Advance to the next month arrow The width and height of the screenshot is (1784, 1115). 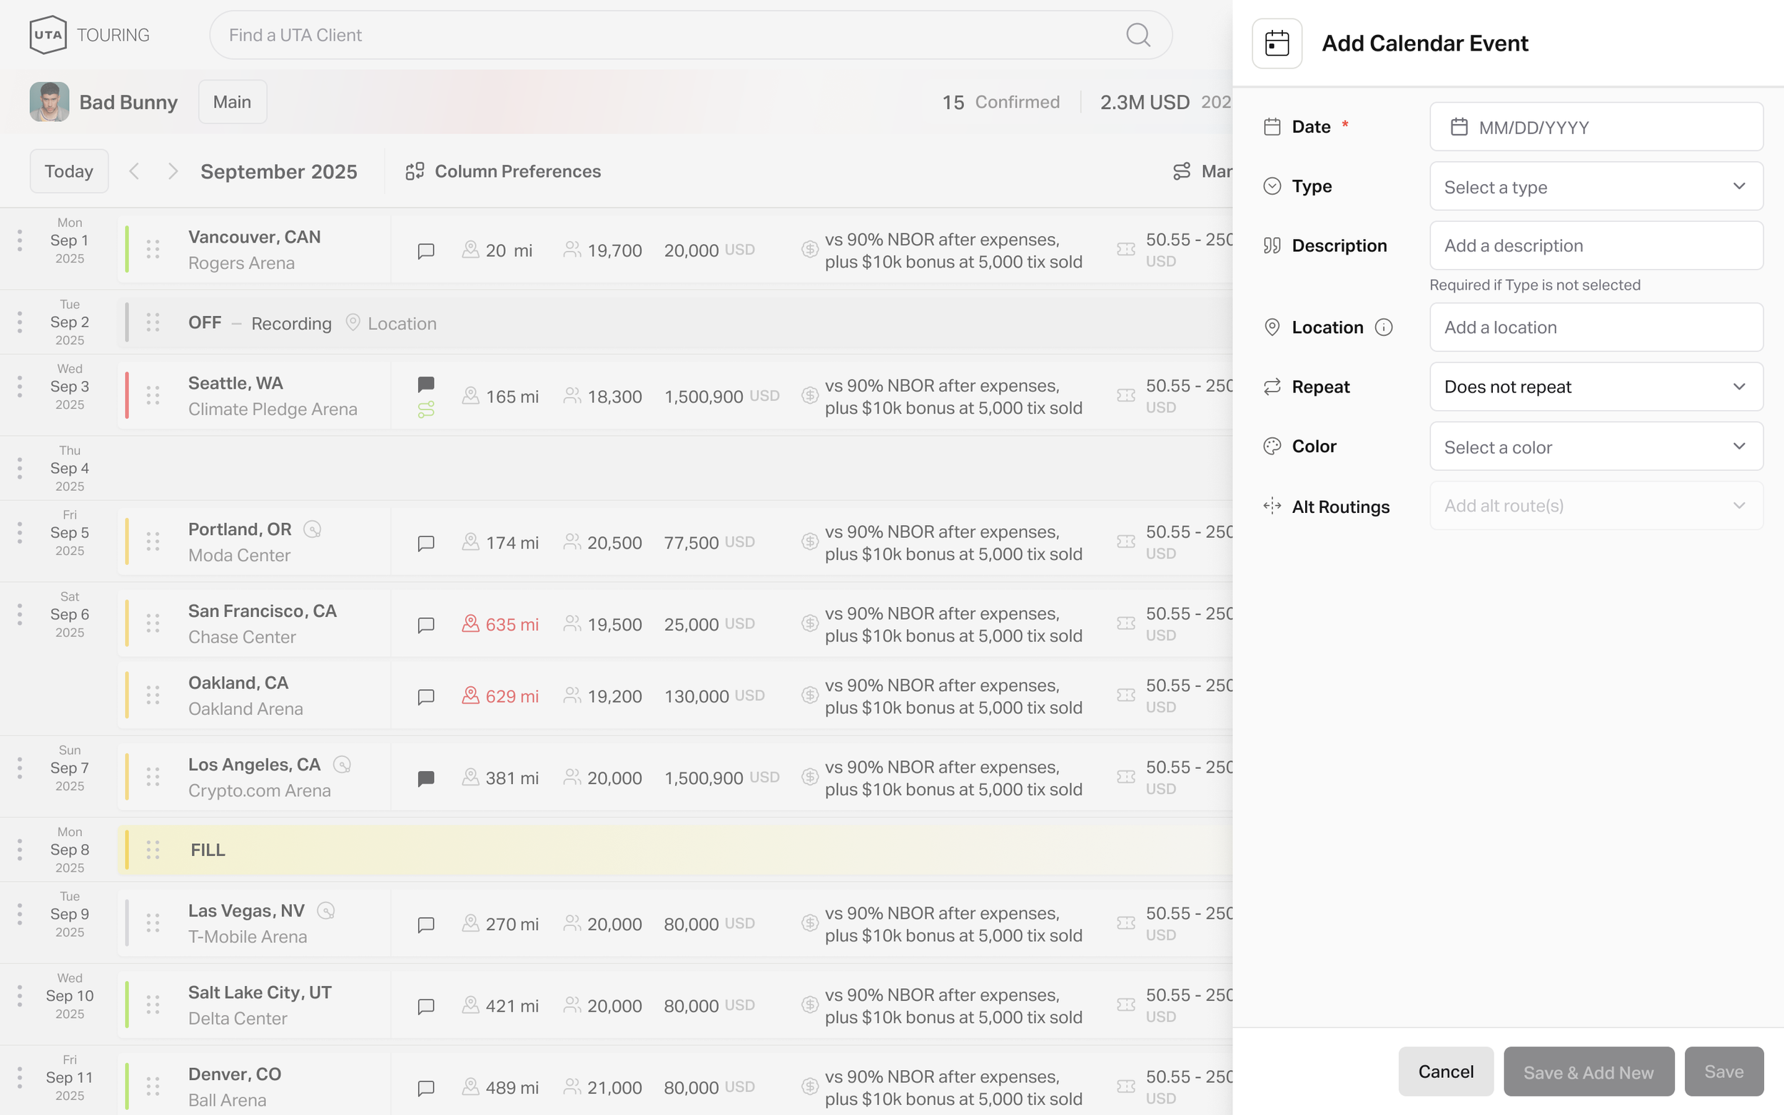pyautogui.click(x=173, y=171)
